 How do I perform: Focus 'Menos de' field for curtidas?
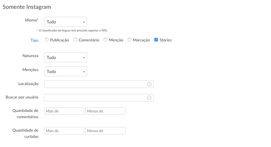[105, 131]
